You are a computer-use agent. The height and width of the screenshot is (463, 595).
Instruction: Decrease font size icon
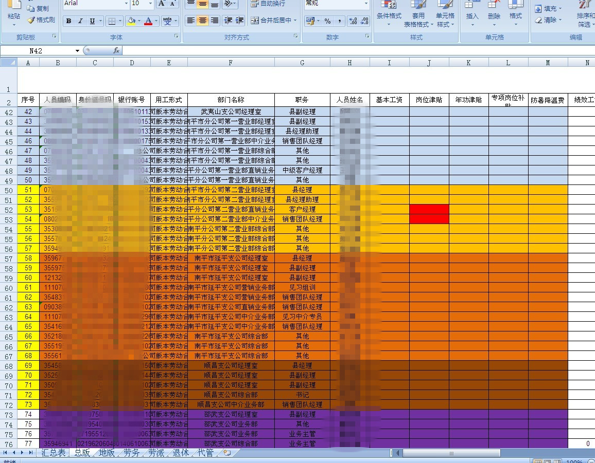click(x=172, y=4)
